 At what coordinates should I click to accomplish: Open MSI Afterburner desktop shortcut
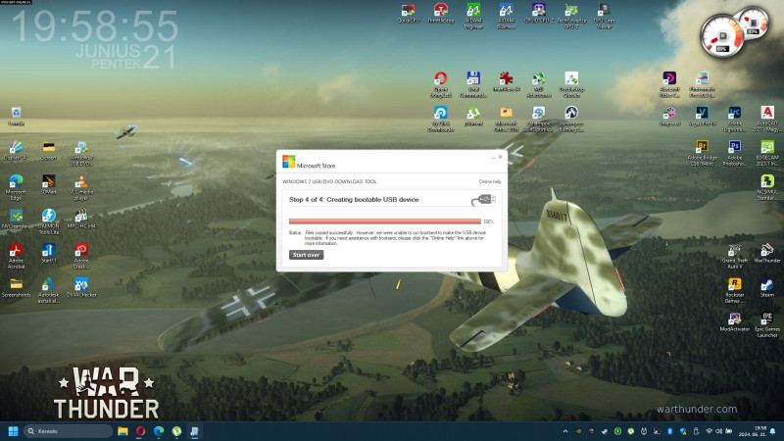(x=538, y=84)
